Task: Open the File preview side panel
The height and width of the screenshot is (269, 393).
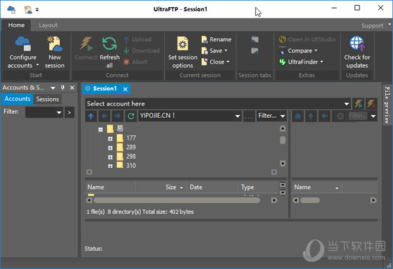Action: tap(387, 105)
